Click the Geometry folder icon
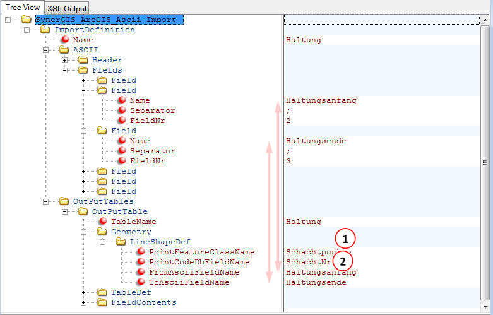 point(102,232)
